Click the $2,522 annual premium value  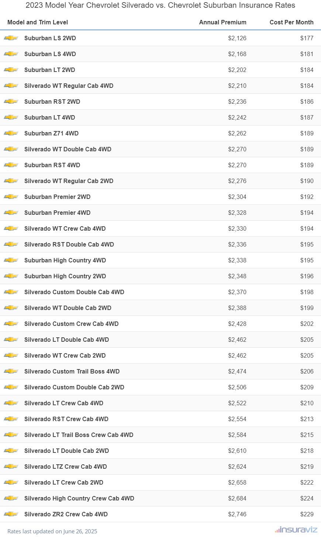tap(237, 403)
